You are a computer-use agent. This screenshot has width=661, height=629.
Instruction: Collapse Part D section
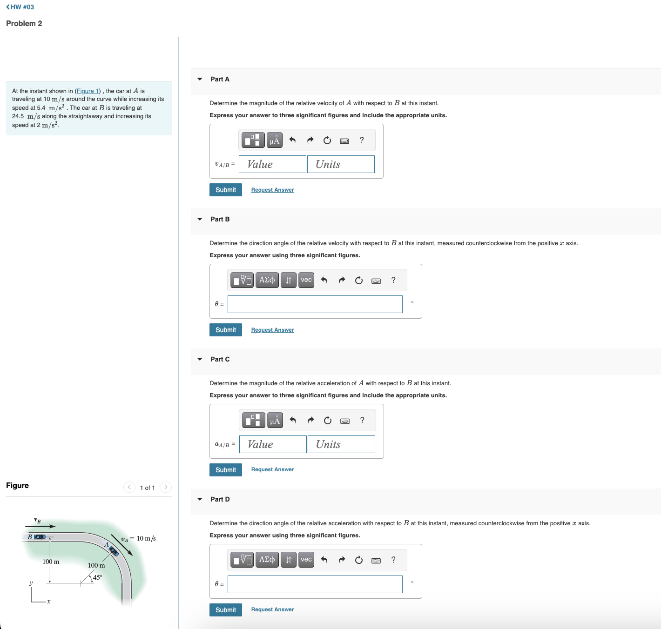200,499
